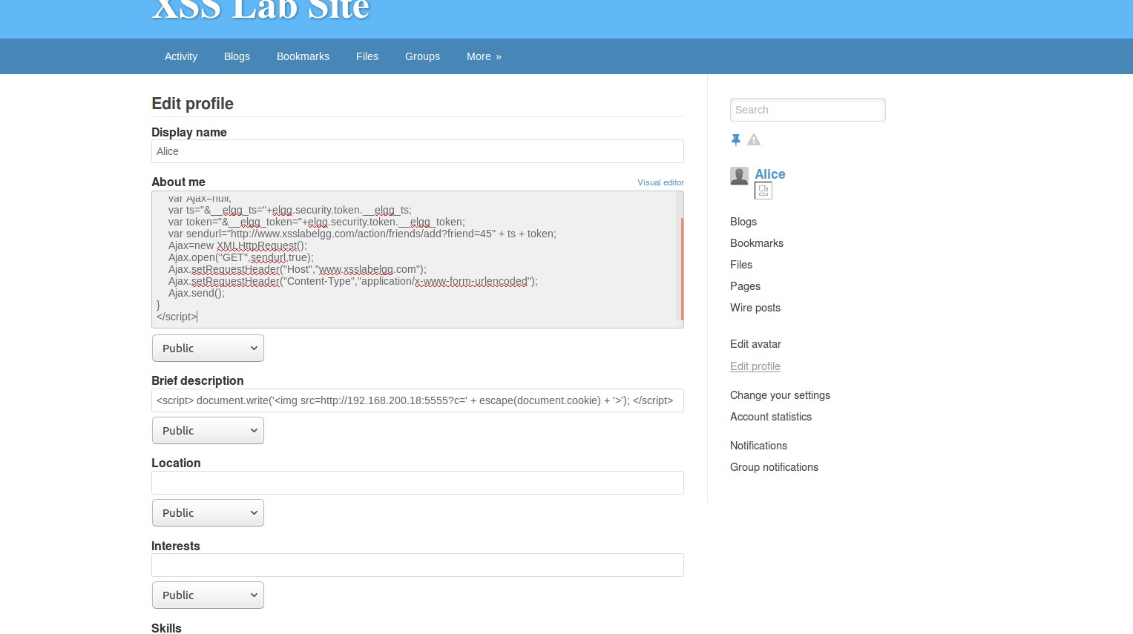The image size is (1133, 634).
Task: Open the Group notifications link
Action: tap(774, 467)
